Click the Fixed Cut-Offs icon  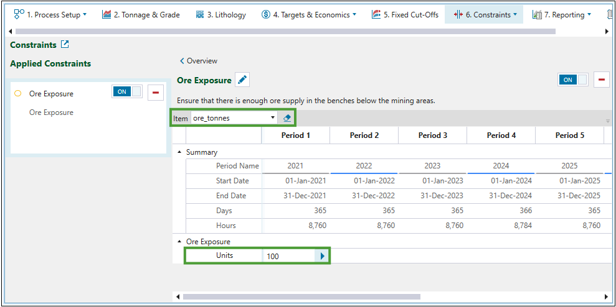(376, 15)
